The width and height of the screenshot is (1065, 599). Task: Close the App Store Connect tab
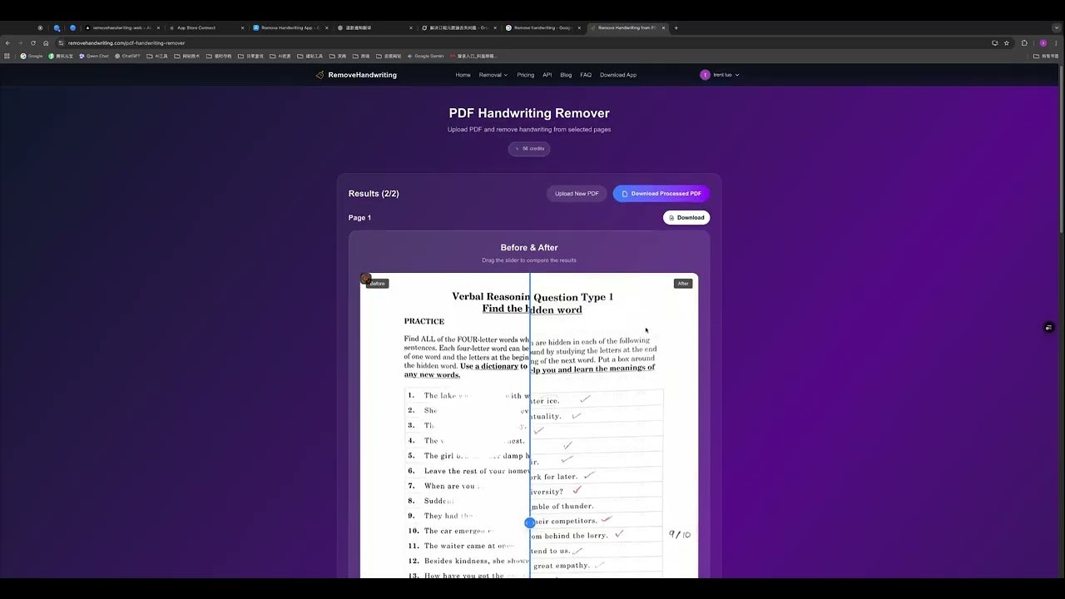point(242,27)
